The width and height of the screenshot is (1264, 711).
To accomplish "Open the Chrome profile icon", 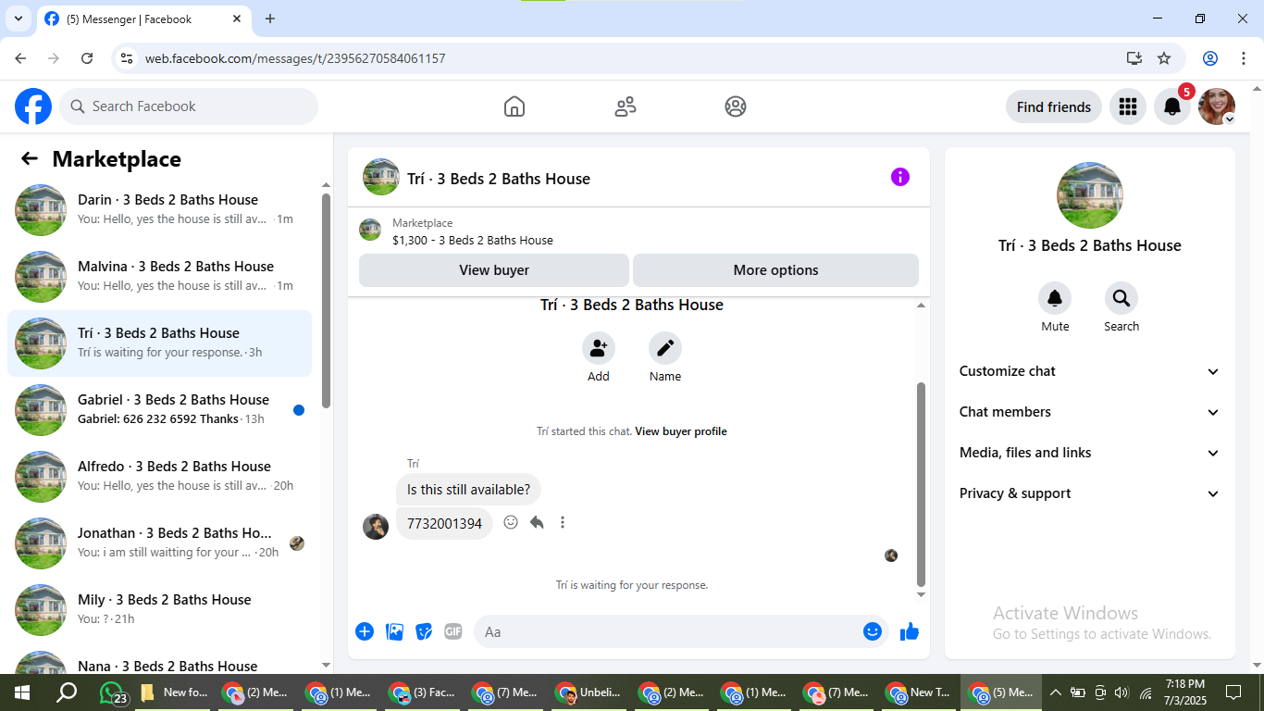I will [1210, 58].
